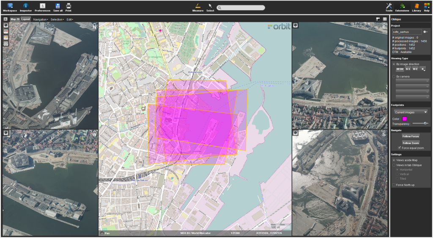Uncheck Force equal zoom checkbox
This screenshot has height=238, width=433.
coord(400,148)
